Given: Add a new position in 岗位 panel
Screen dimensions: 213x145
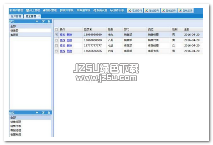Looking at the screenshot, I should click(x=37, y=113).
